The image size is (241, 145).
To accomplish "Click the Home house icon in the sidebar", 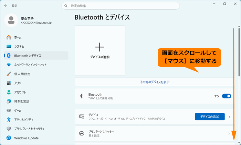I will [9, 37].
